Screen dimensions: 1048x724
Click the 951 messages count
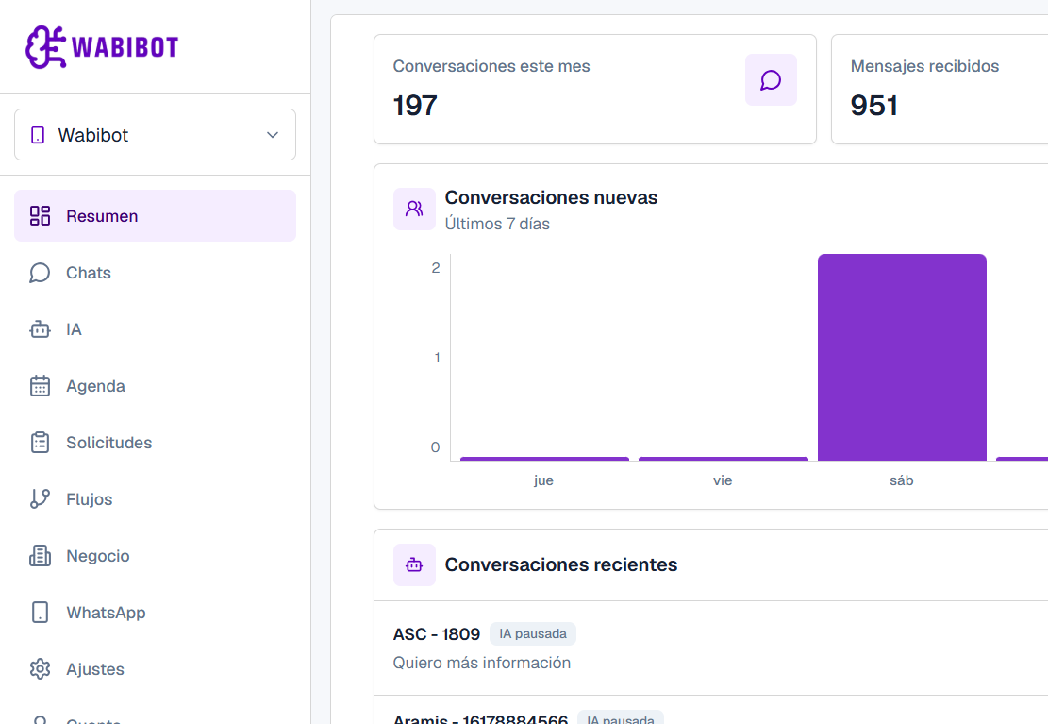874,106
